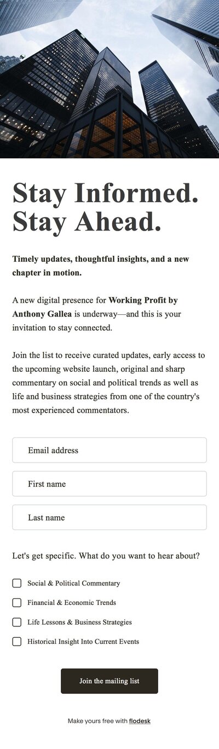Viewport: 219px width, 749px height.
Task: Click the bold Working Profit by Anthony Gallea text
Action: [x=95, y=307]
